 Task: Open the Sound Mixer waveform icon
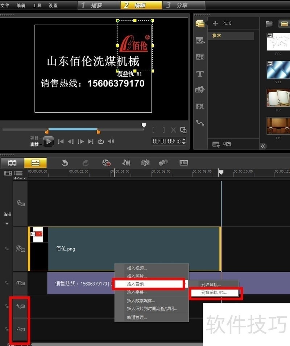[x=126, y=163]
